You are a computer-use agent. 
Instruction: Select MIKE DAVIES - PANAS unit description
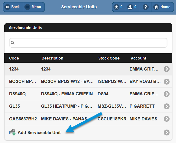click(64, 119)
